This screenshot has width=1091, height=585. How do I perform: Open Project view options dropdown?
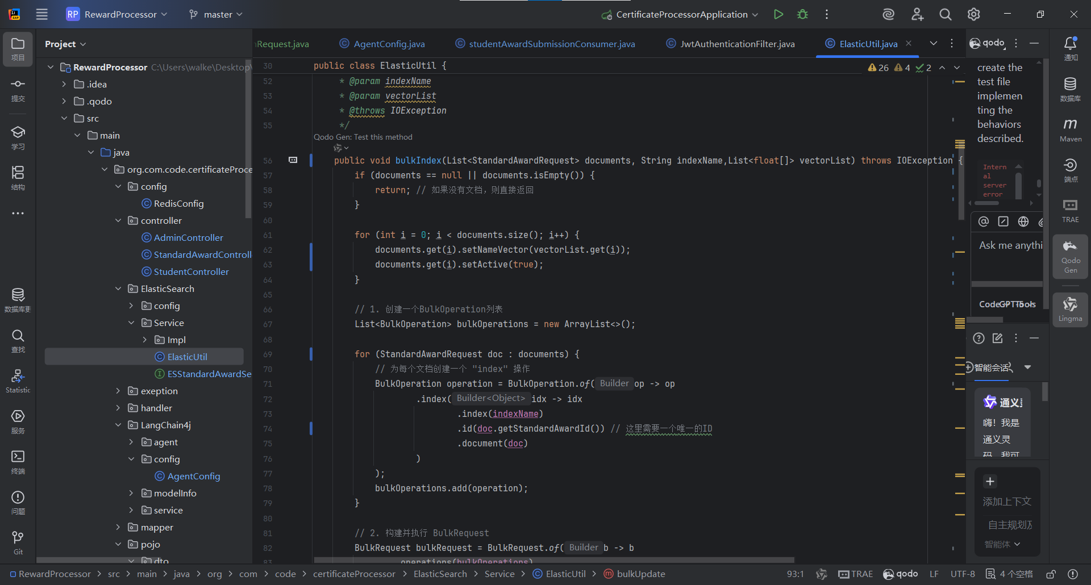tap(65, 44)
